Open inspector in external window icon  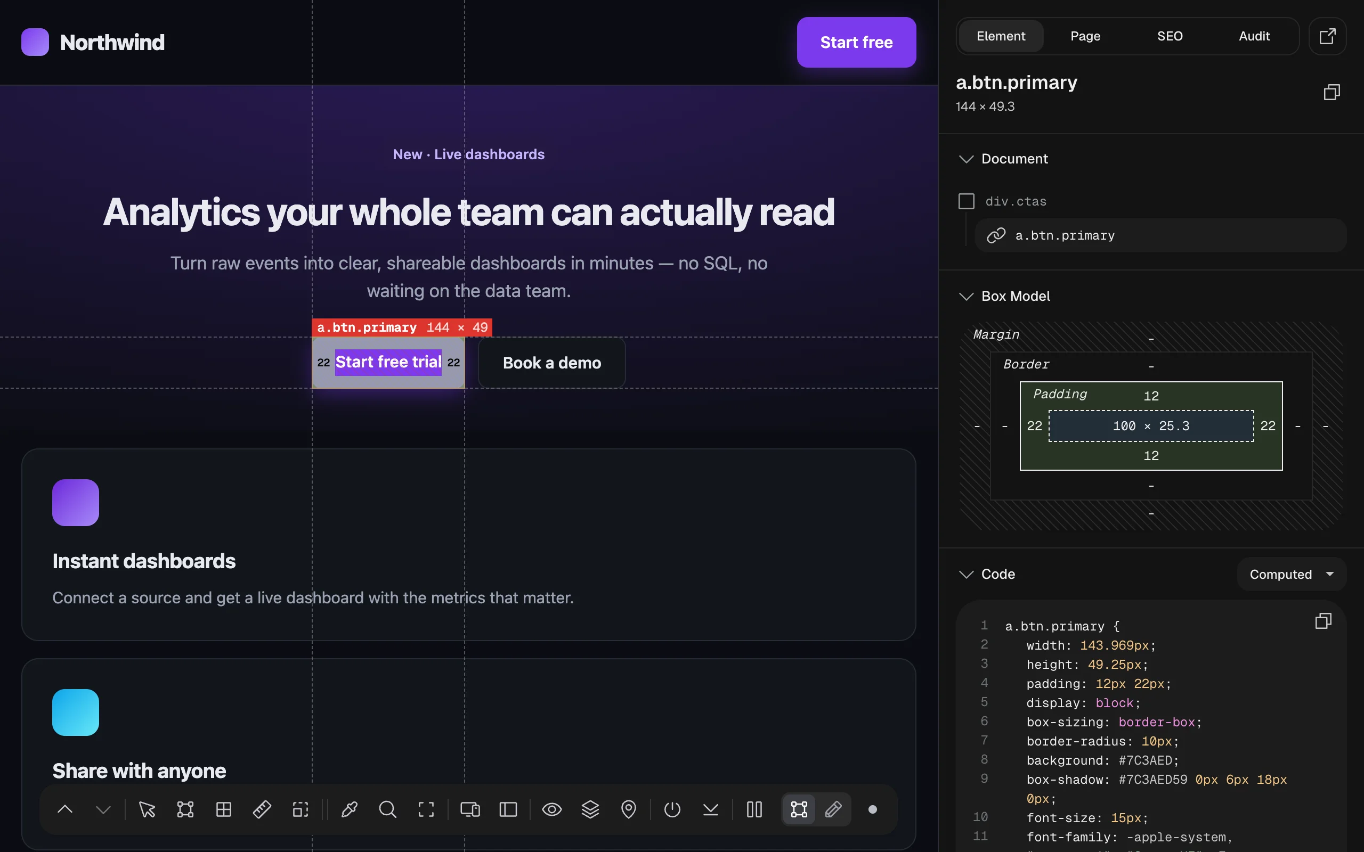[1327, 36]
